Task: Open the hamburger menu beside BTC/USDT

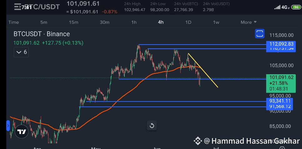Action: click(18, 7)
